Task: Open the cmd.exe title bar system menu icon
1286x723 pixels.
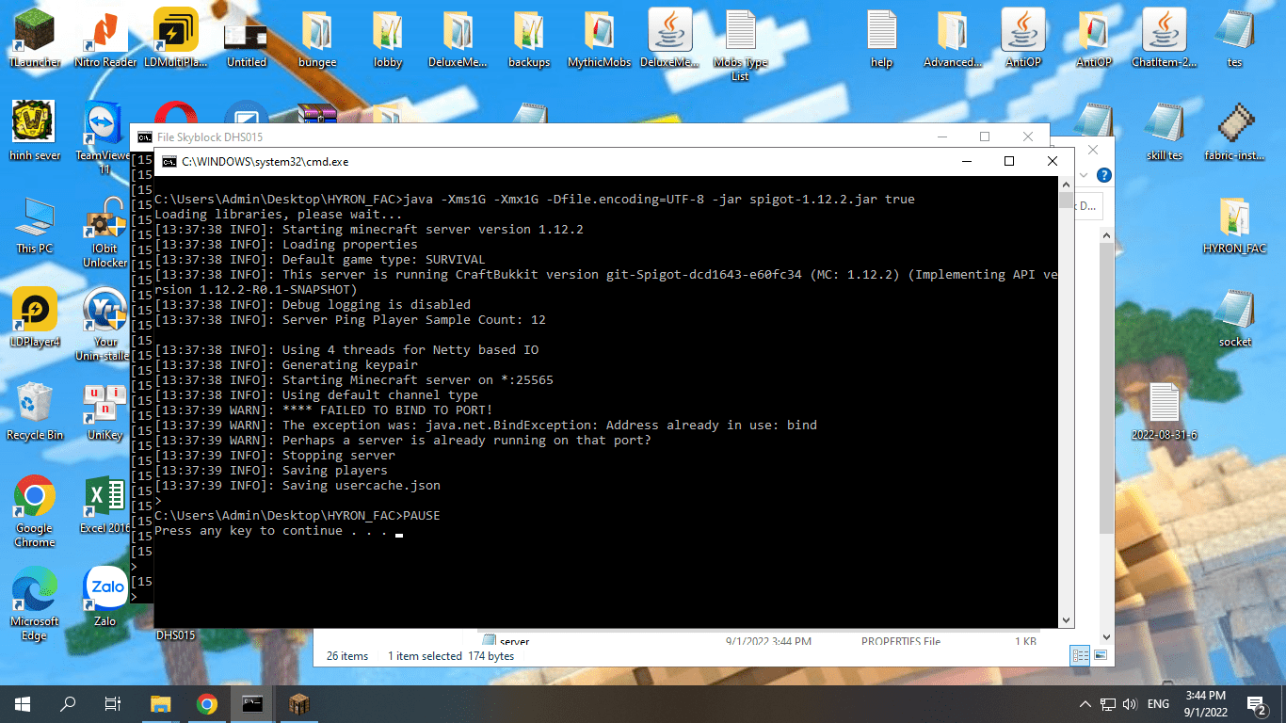Action: [169, 162]
